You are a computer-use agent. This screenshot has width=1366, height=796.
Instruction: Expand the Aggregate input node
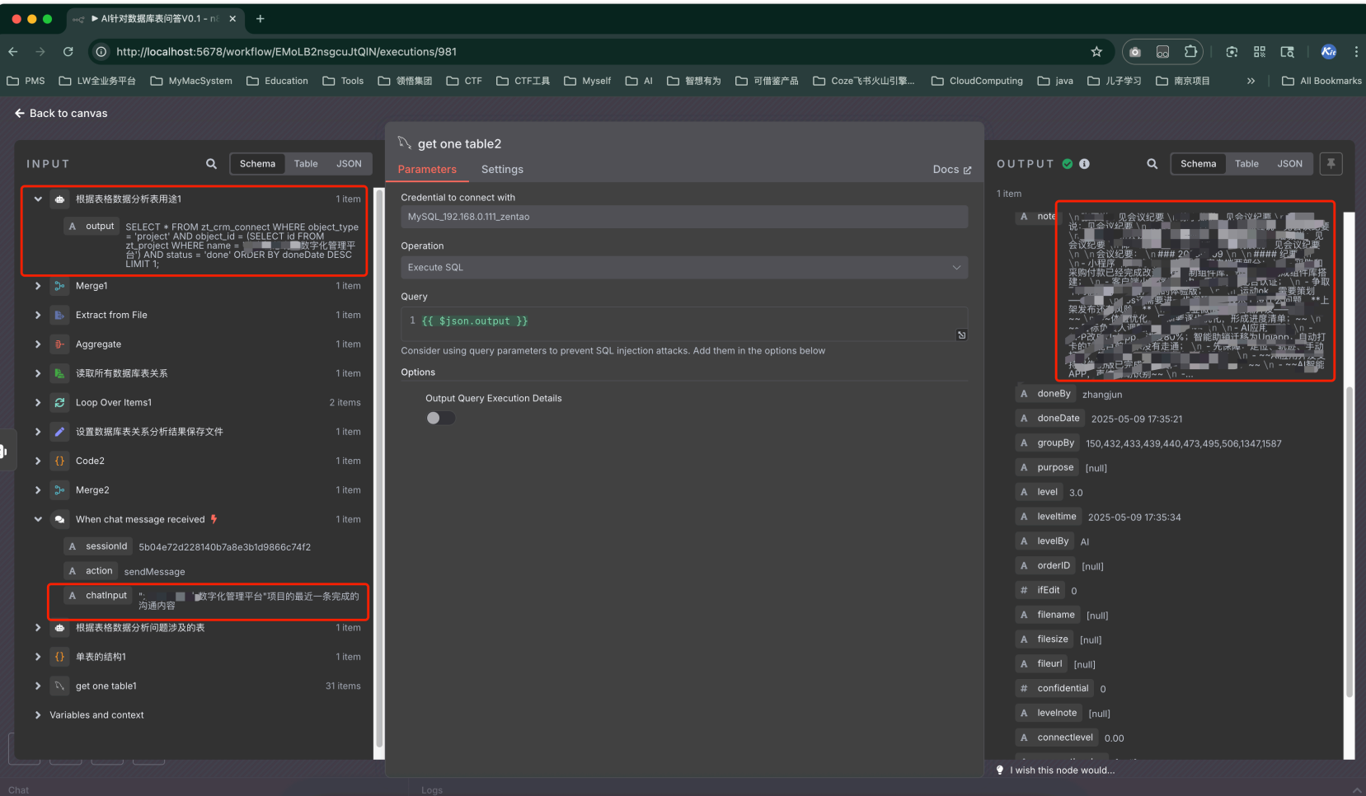[38, 344]
